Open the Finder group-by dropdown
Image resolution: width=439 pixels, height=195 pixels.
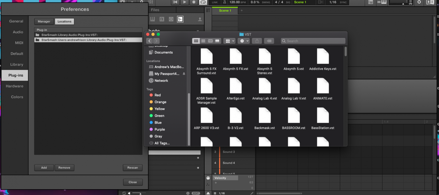click(x=229, y=41)
